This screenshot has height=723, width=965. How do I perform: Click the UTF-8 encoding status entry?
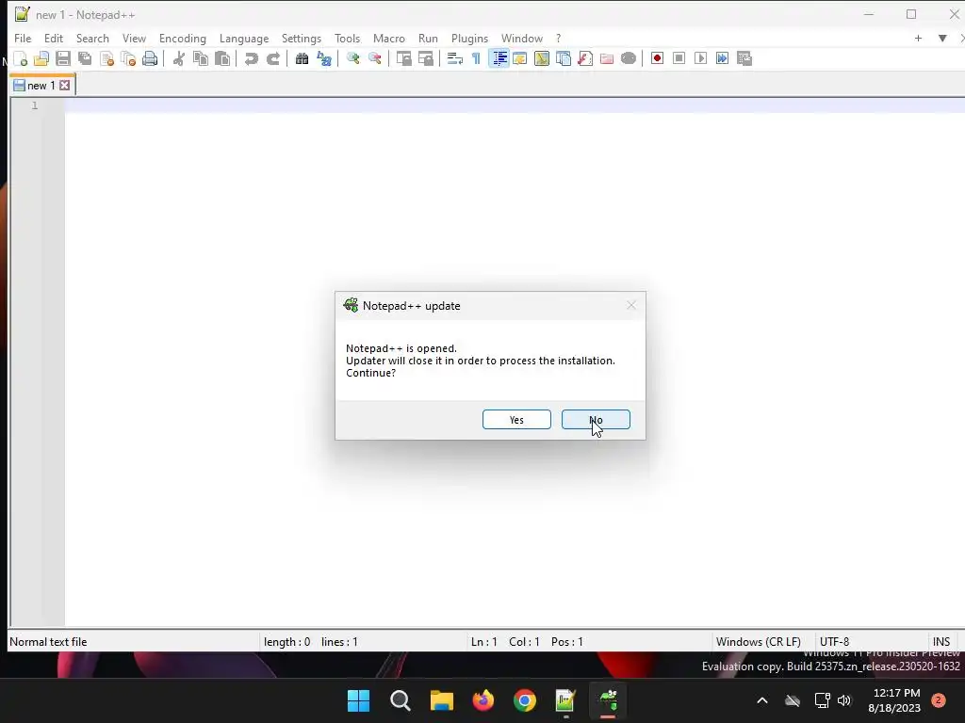tap(835, 642)
